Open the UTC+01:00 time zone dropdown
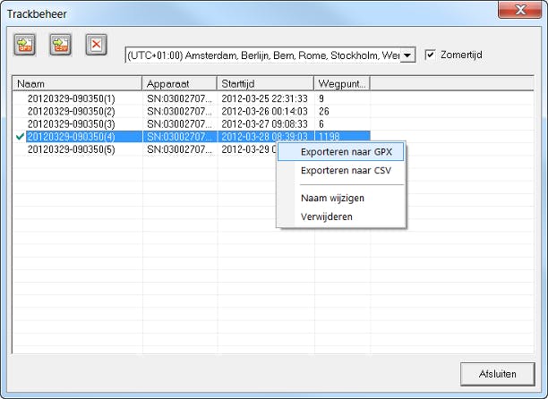548x399 pixels. pyautogui.click(x=407, y=55)
